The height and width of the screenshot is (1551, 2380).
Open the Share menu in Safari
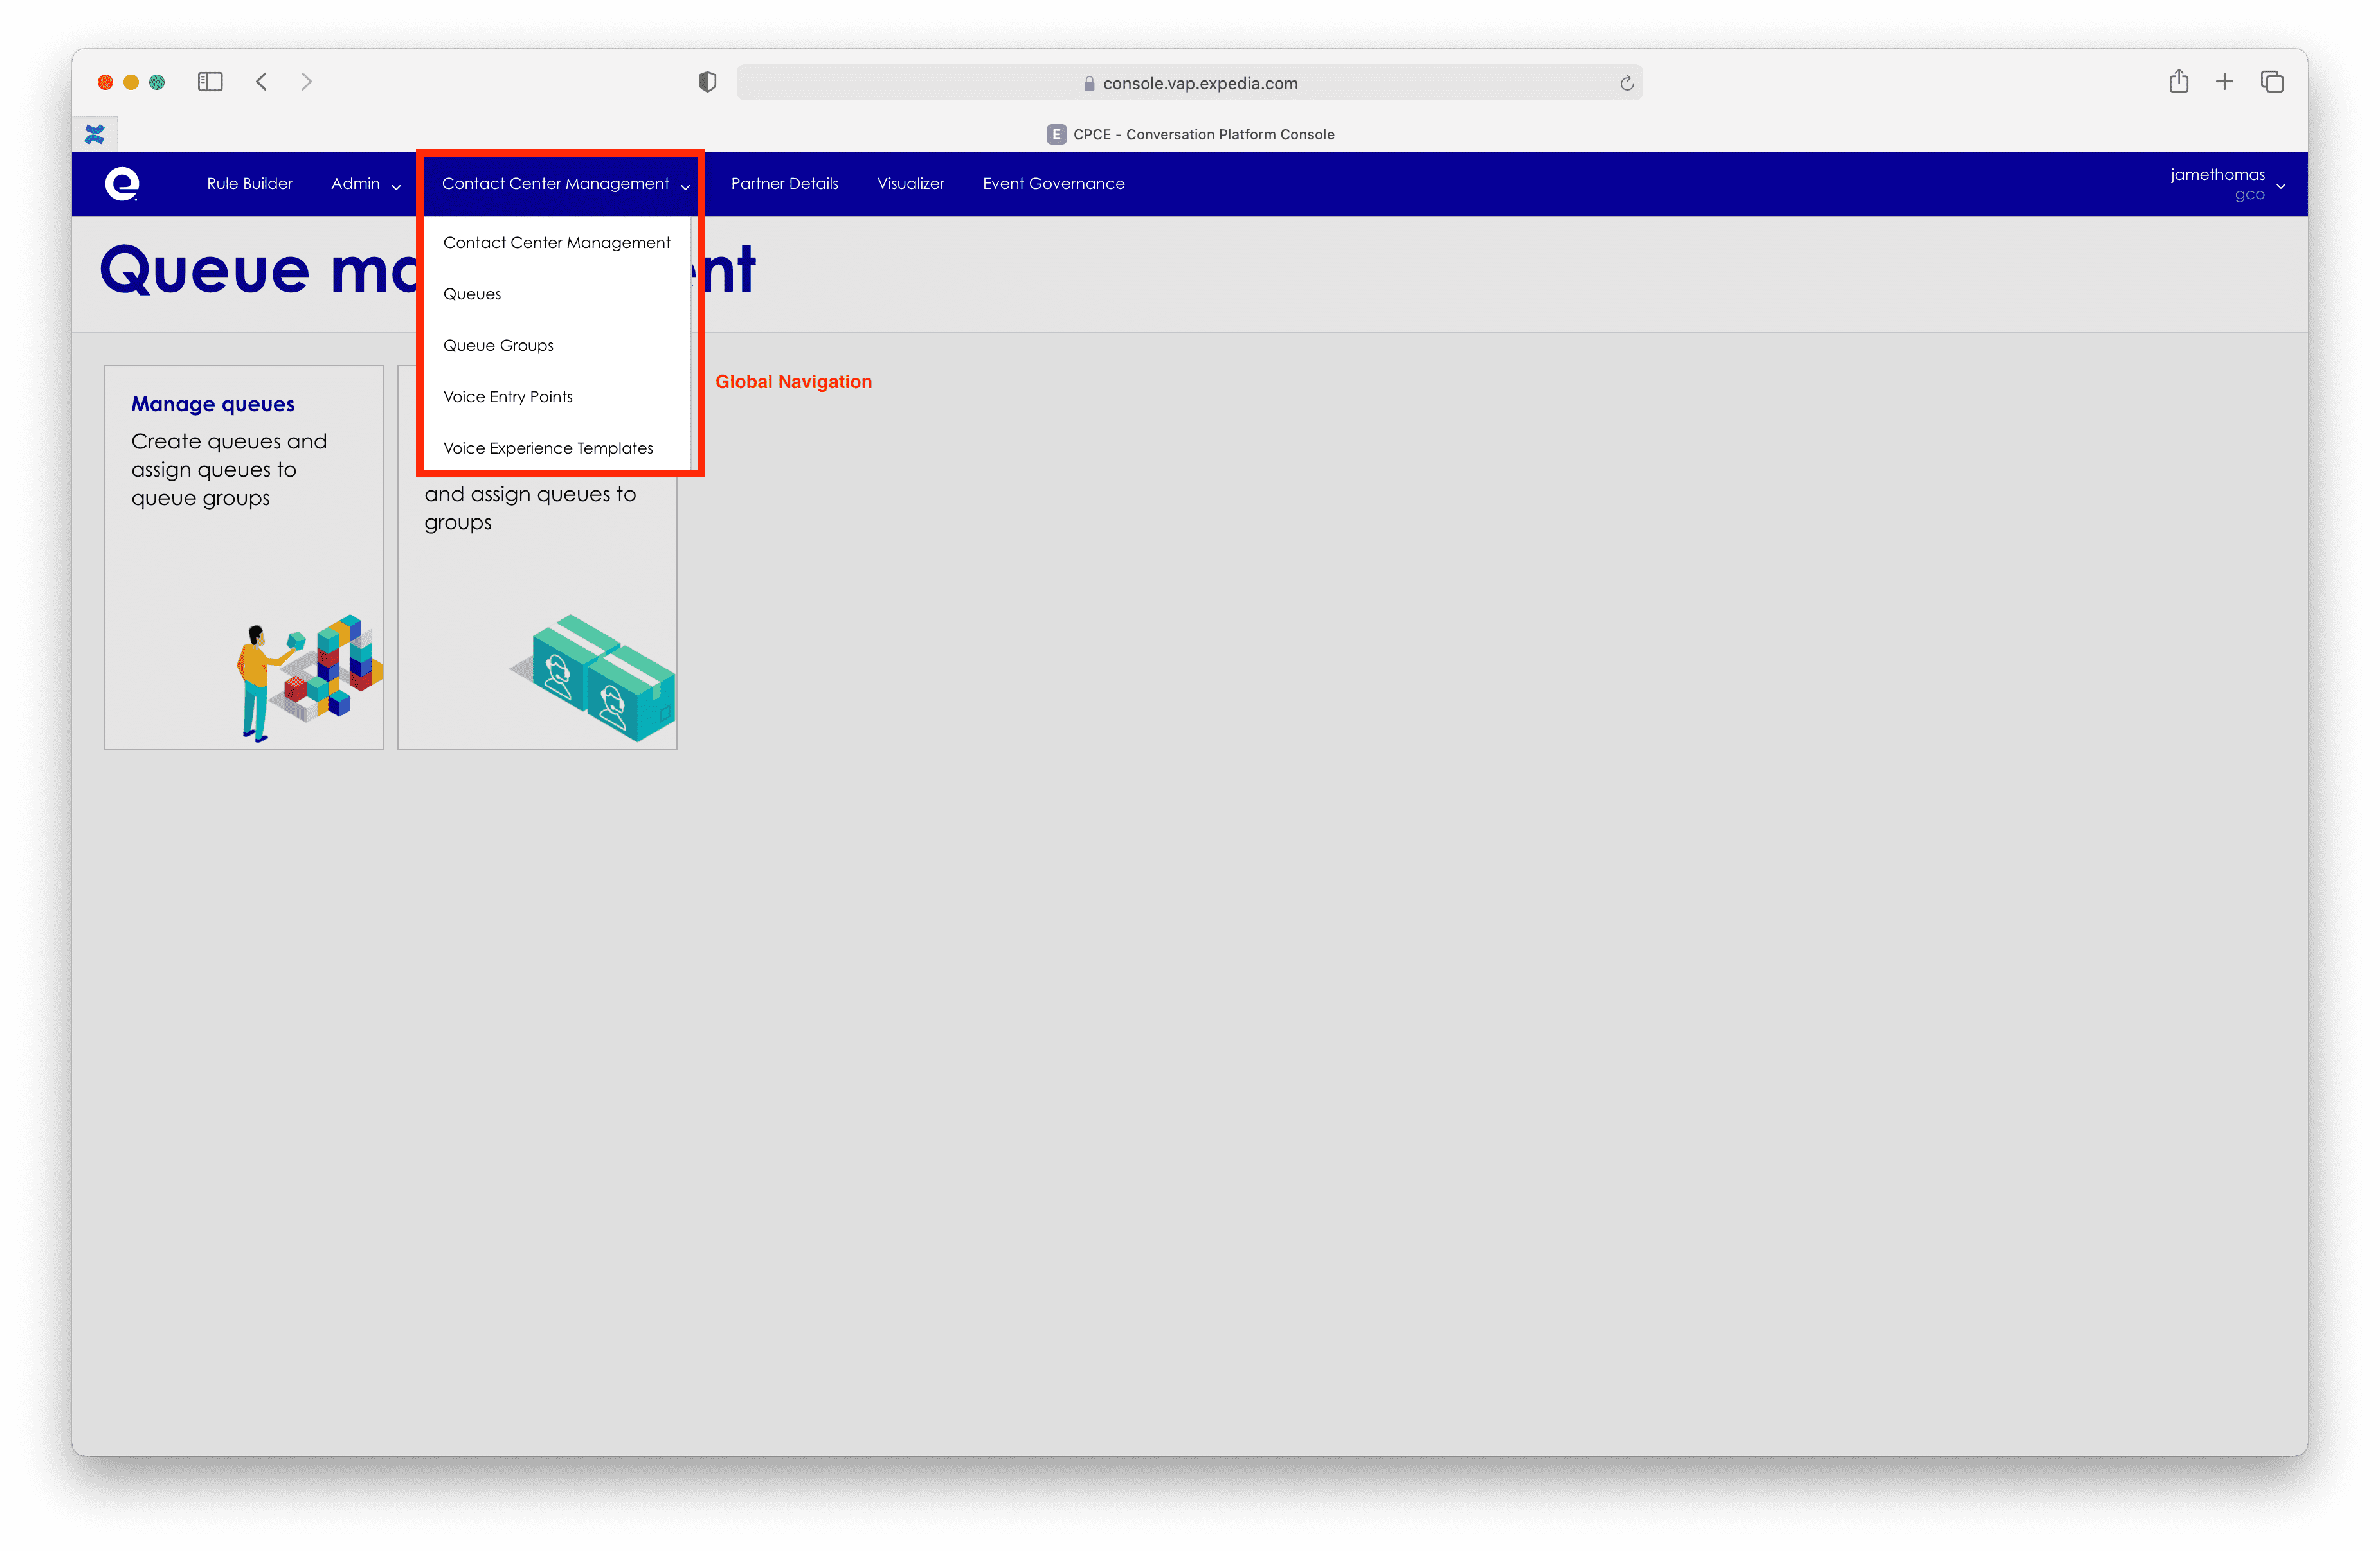click(2179, 81)
